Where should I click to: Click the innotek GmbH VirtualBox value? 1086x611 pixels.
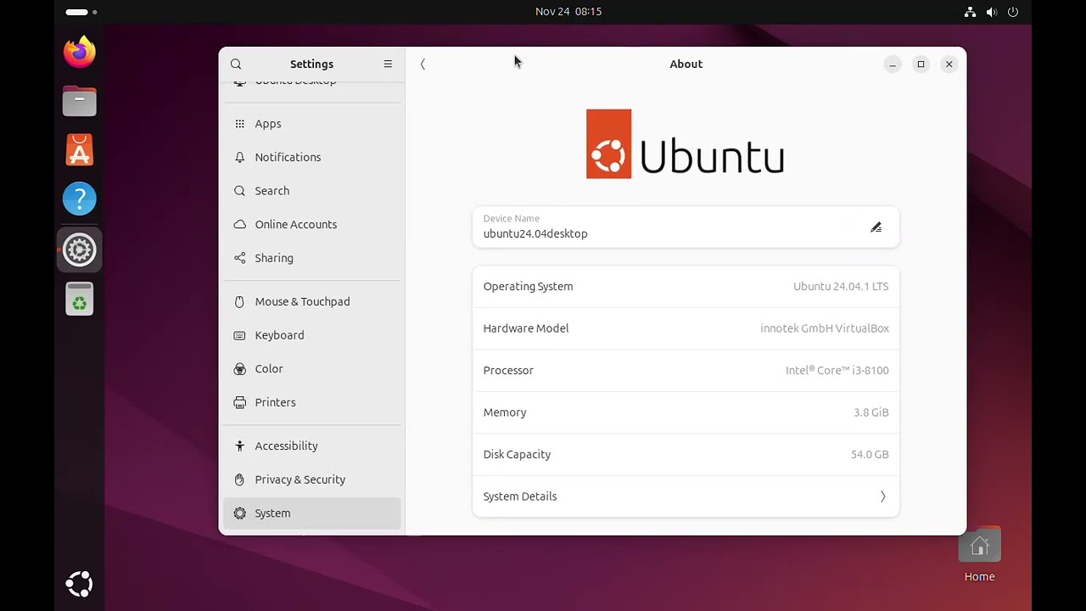click(825, 328)
